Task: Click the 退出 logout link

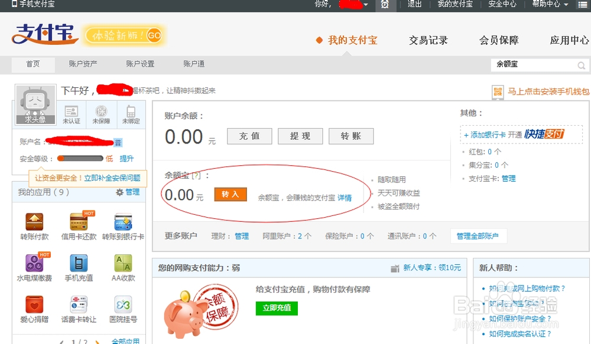Action: [415, 4]
